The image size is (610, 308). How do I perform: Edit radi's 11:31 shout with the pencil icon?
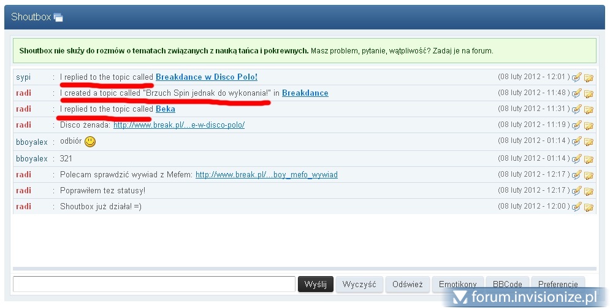pos(576,109)
